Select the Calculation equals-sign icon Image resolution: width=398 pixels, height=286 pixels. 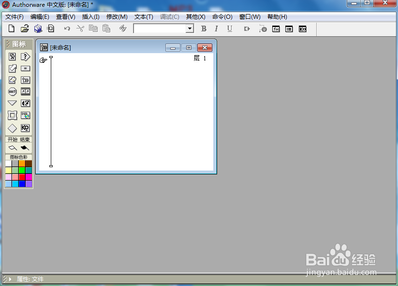click(x=25, y=69)
